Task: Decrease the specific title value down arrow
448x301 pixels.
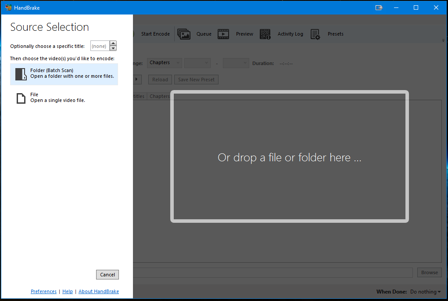Action: [113, 48]
